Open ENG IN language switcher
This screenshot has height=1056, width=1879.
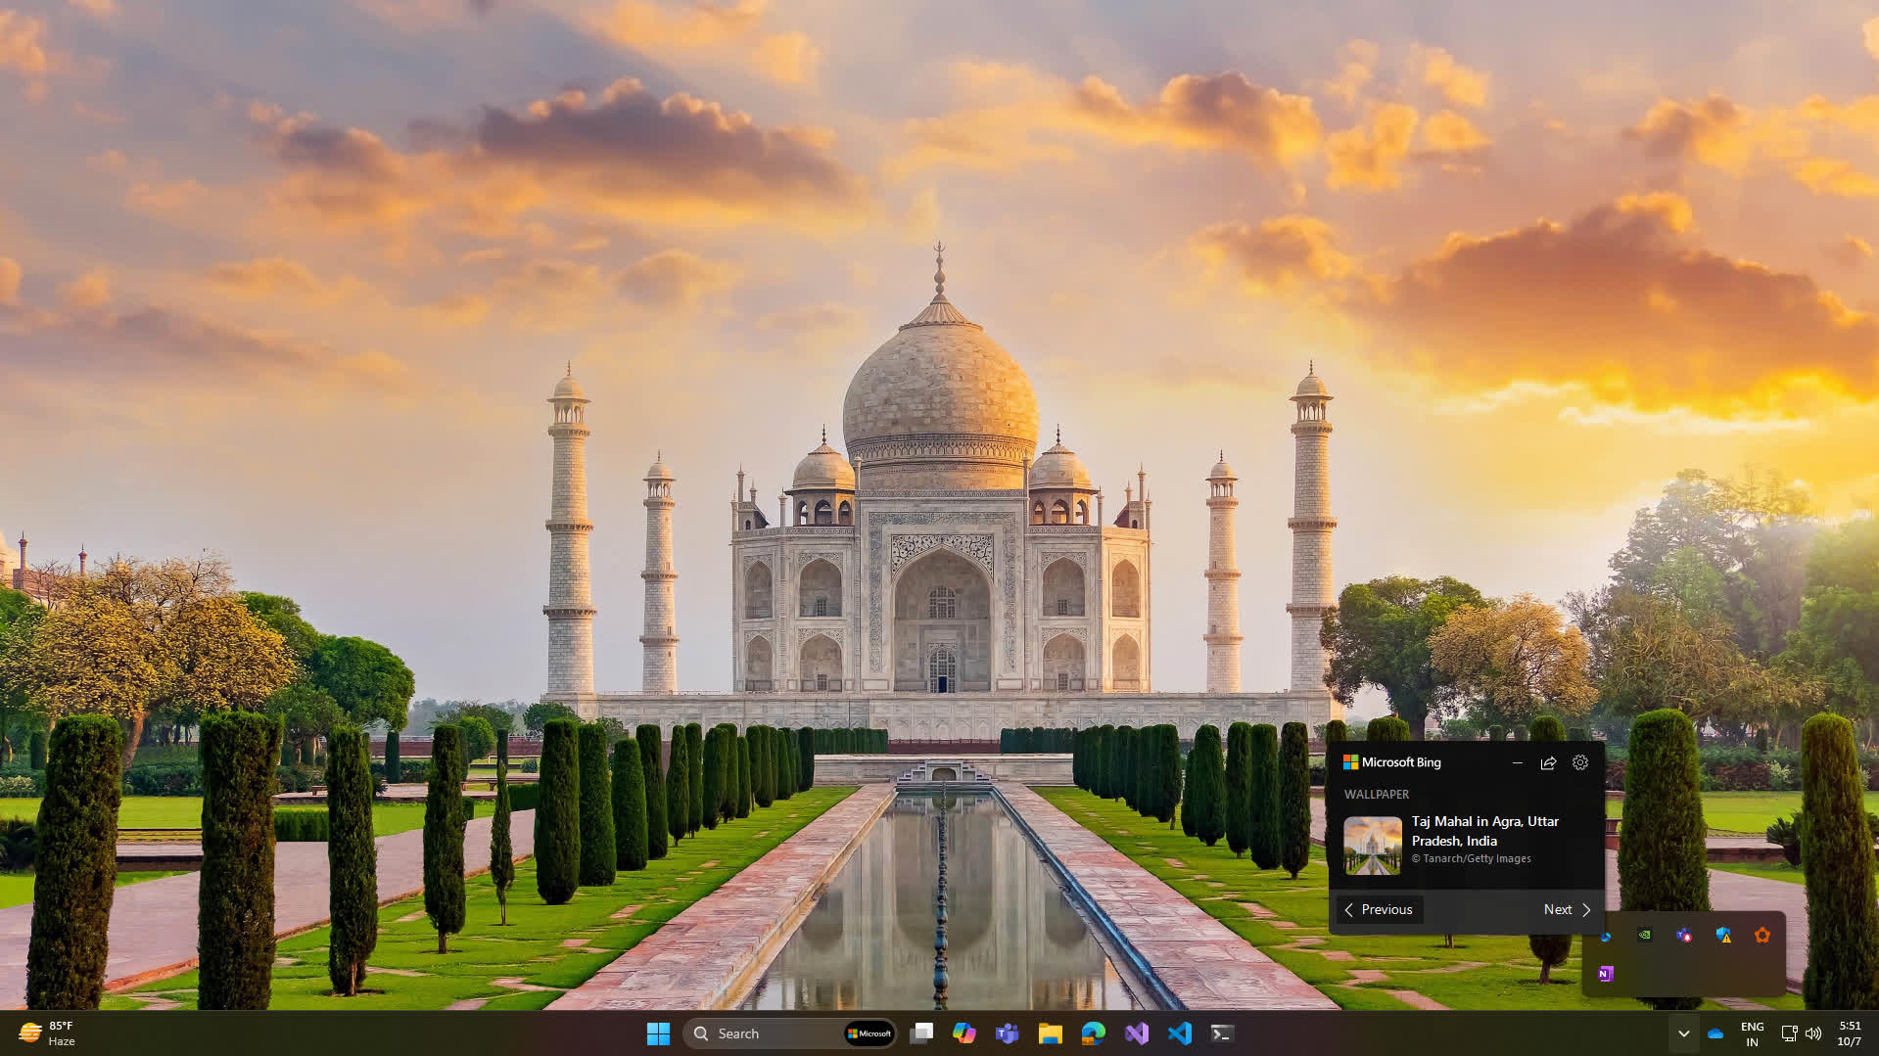coord(1752,1033)
